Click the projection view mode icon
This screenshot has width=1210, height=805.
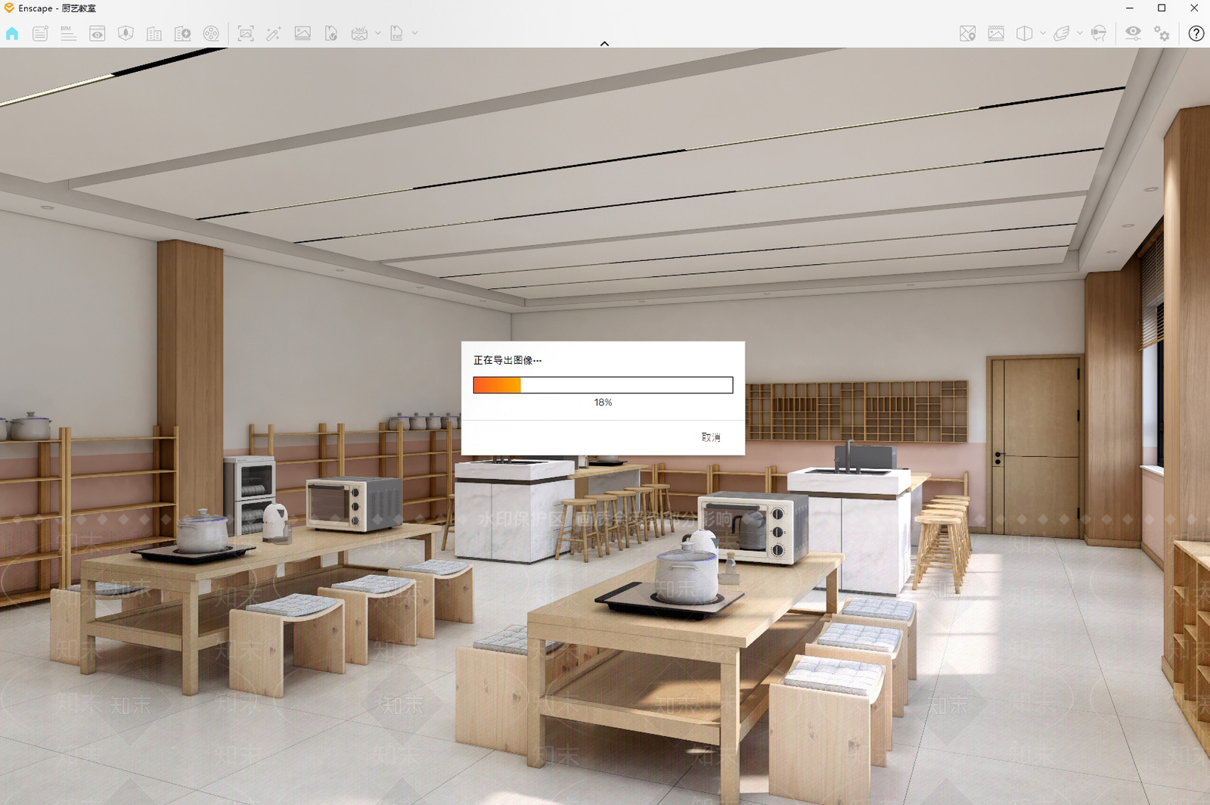click(1025, 33)
